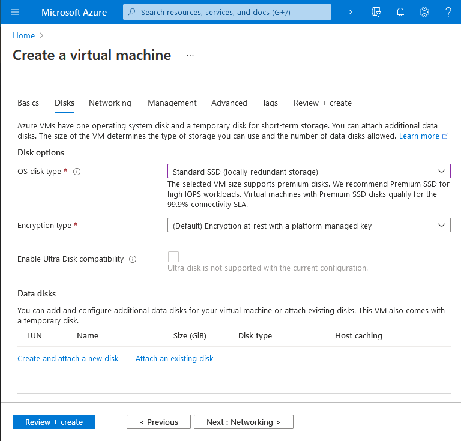
Task: Open Directories and subscriptions filter icon
Action: [376, 12]
